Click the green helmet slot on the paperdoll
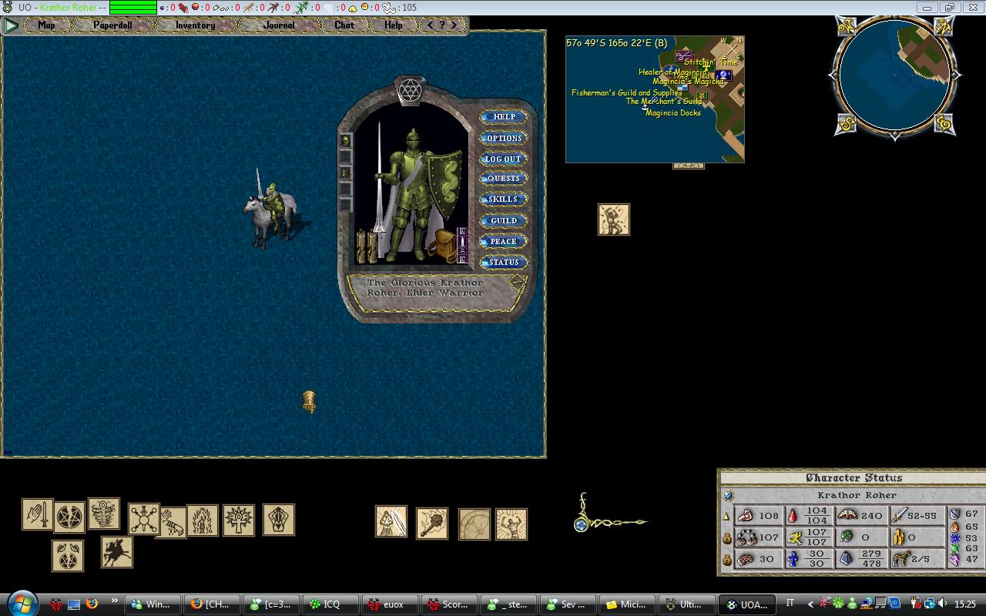Image resolution: width=986 pixels, height=616 pixels. click(345, 140)
